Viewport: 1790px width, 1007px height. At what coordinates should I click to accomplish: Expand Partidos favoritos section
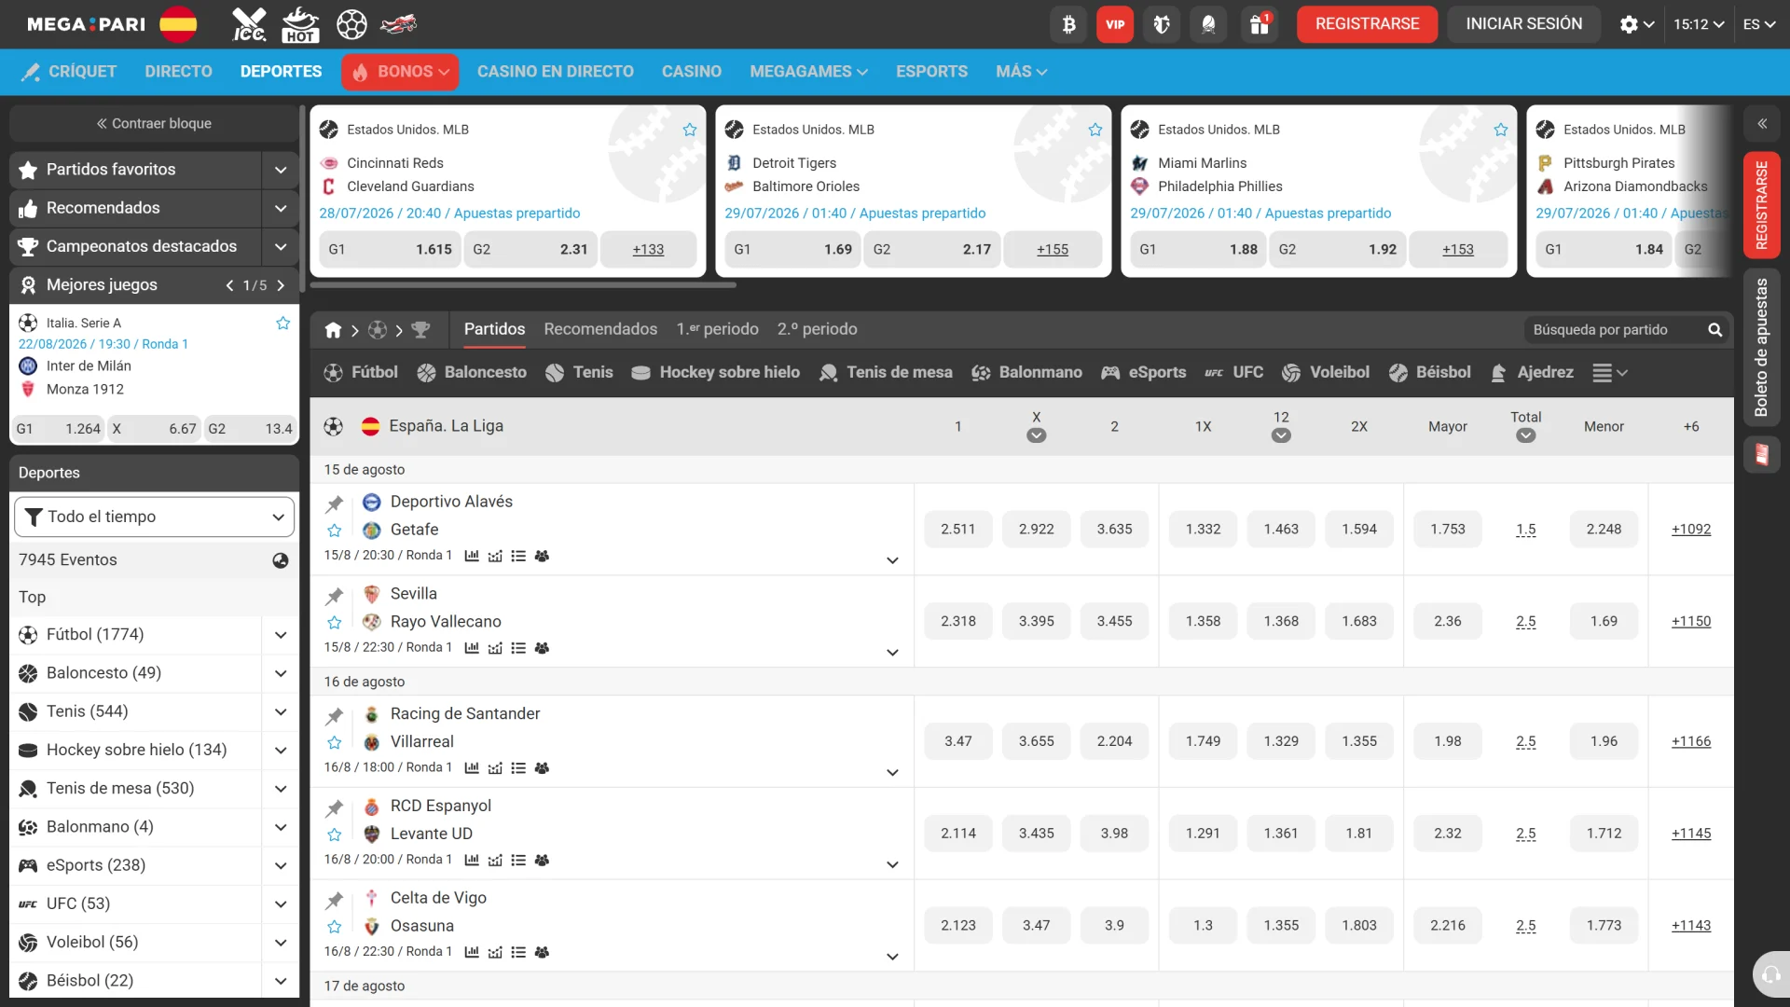(x=281, y=170)
